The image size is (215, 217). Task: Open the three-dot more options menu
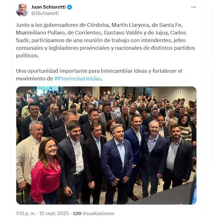(193, 7)
